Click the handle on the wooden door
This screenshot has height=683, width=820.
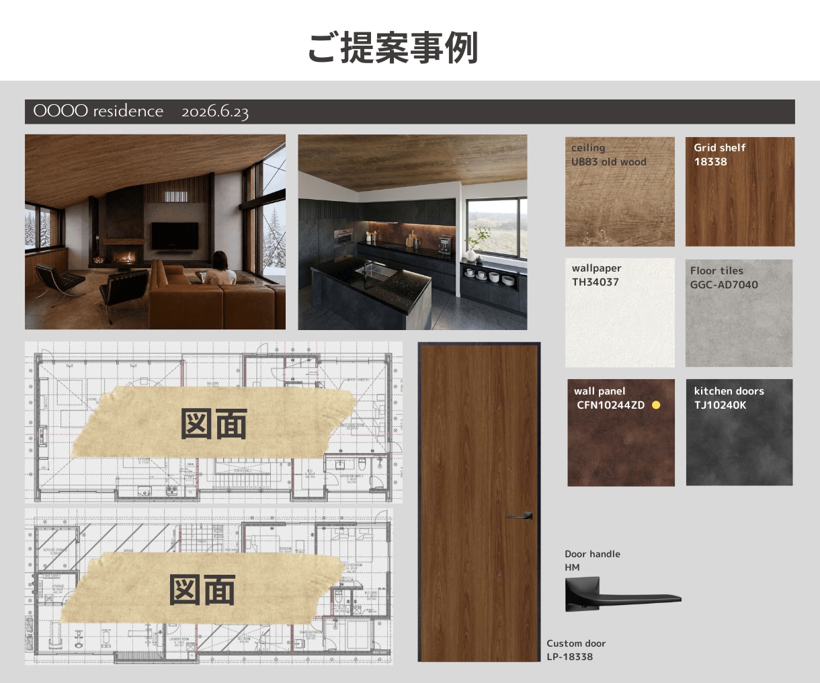[519, 516]
